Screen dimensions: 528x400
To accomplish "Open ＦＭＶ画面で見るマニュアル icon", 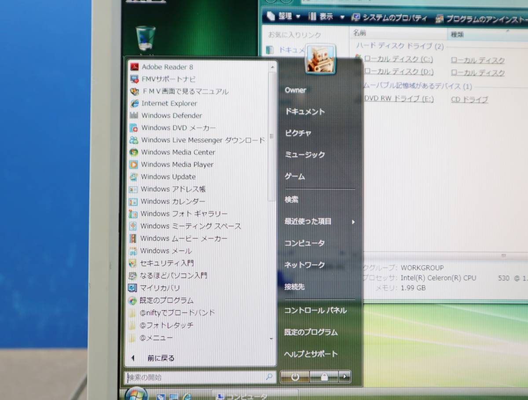I will point(135,92).
